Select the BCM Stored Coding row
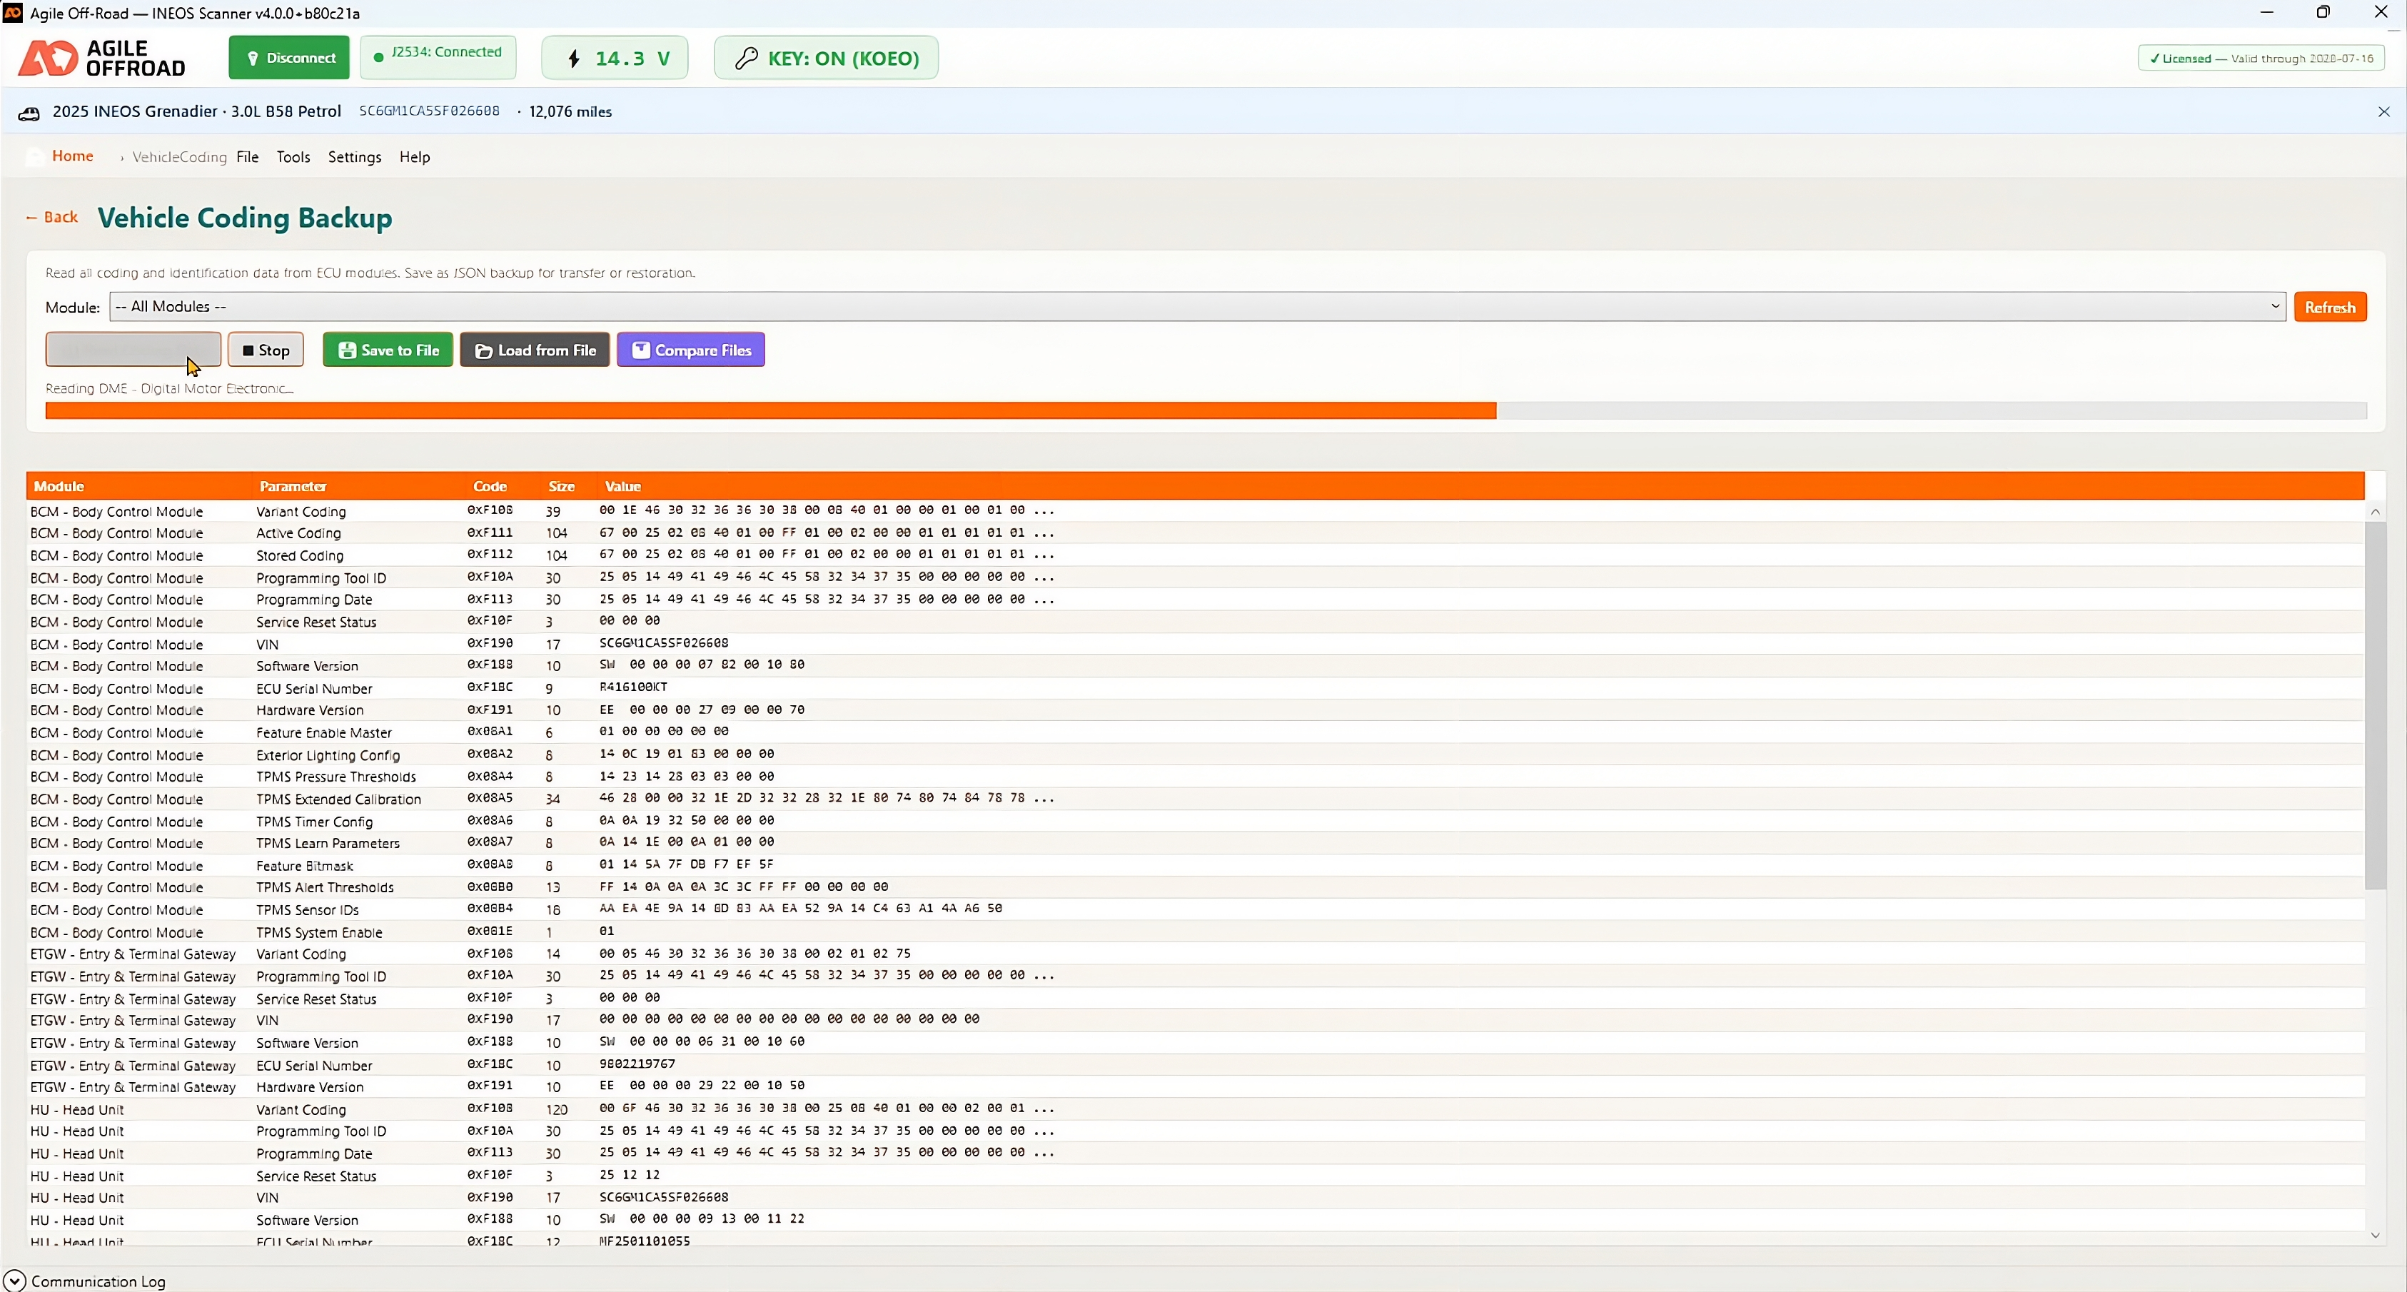2407x1292 pixels. click(1196, 555)
